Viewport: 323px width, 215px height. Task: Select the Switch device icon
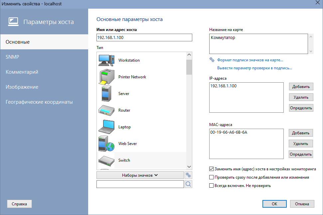(106, 161)
